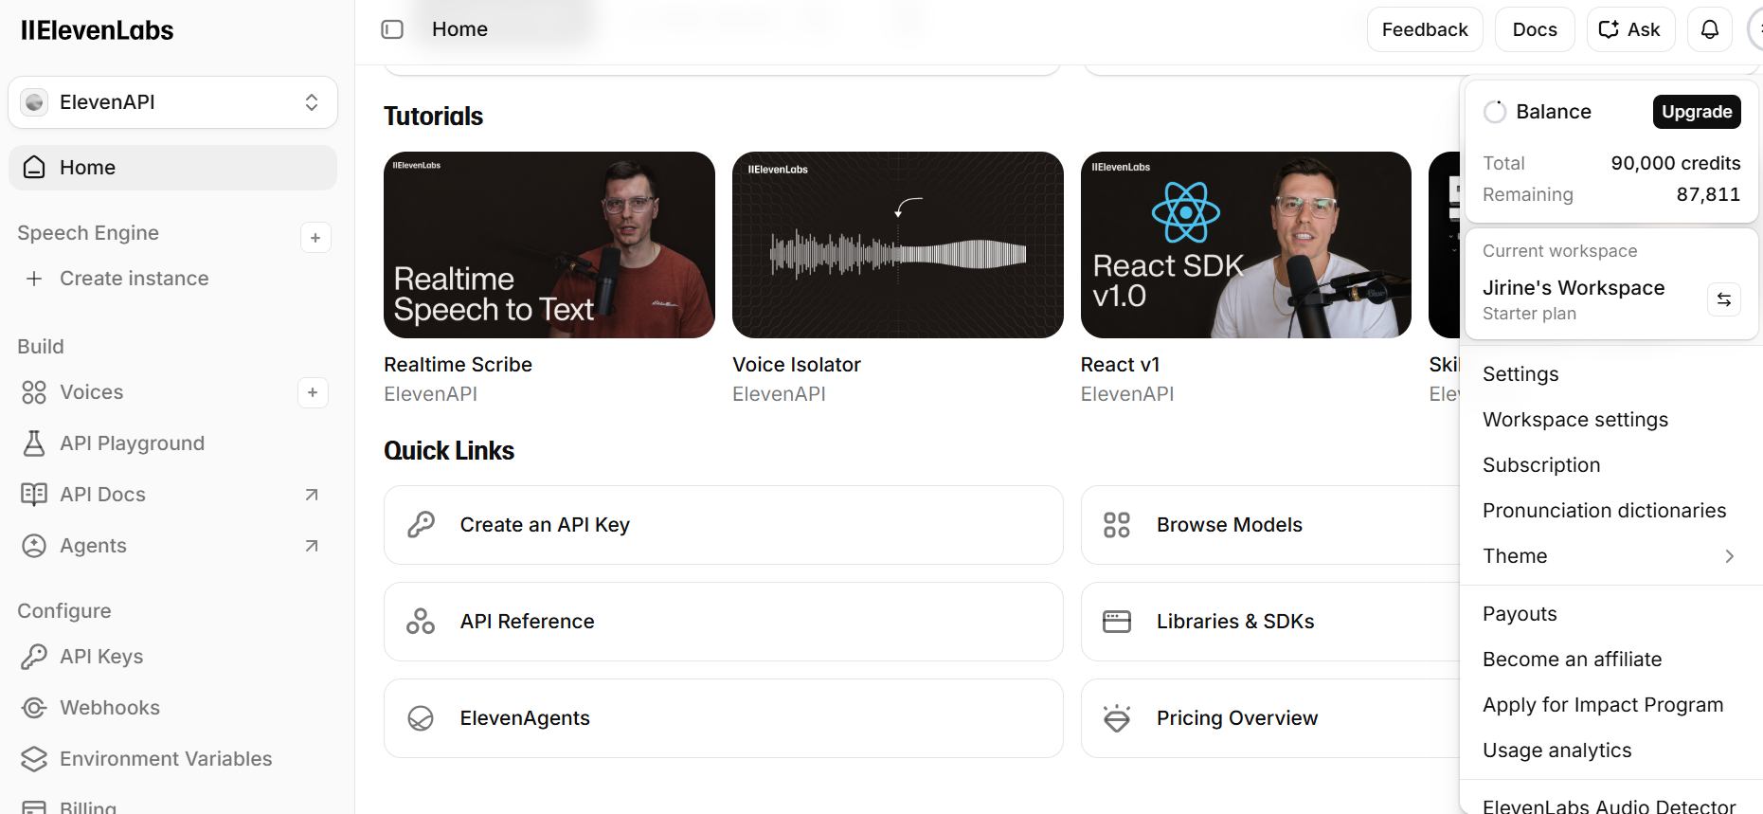Open Browse Models quick link

[1269, 525]
